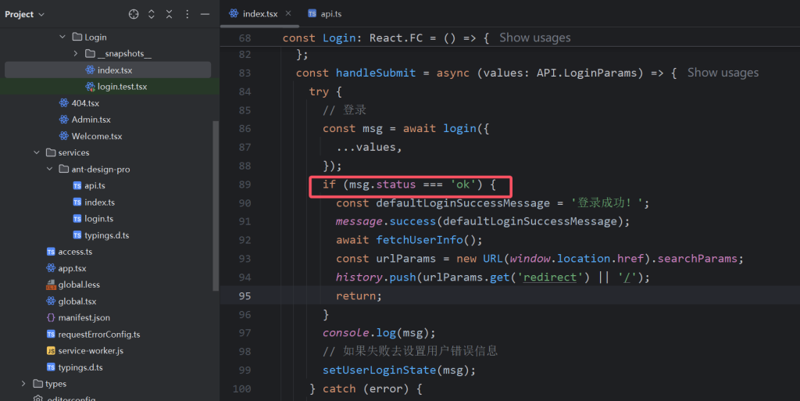
Task: Open requestErrorConfig.ts file
Action: click(99, 335)
